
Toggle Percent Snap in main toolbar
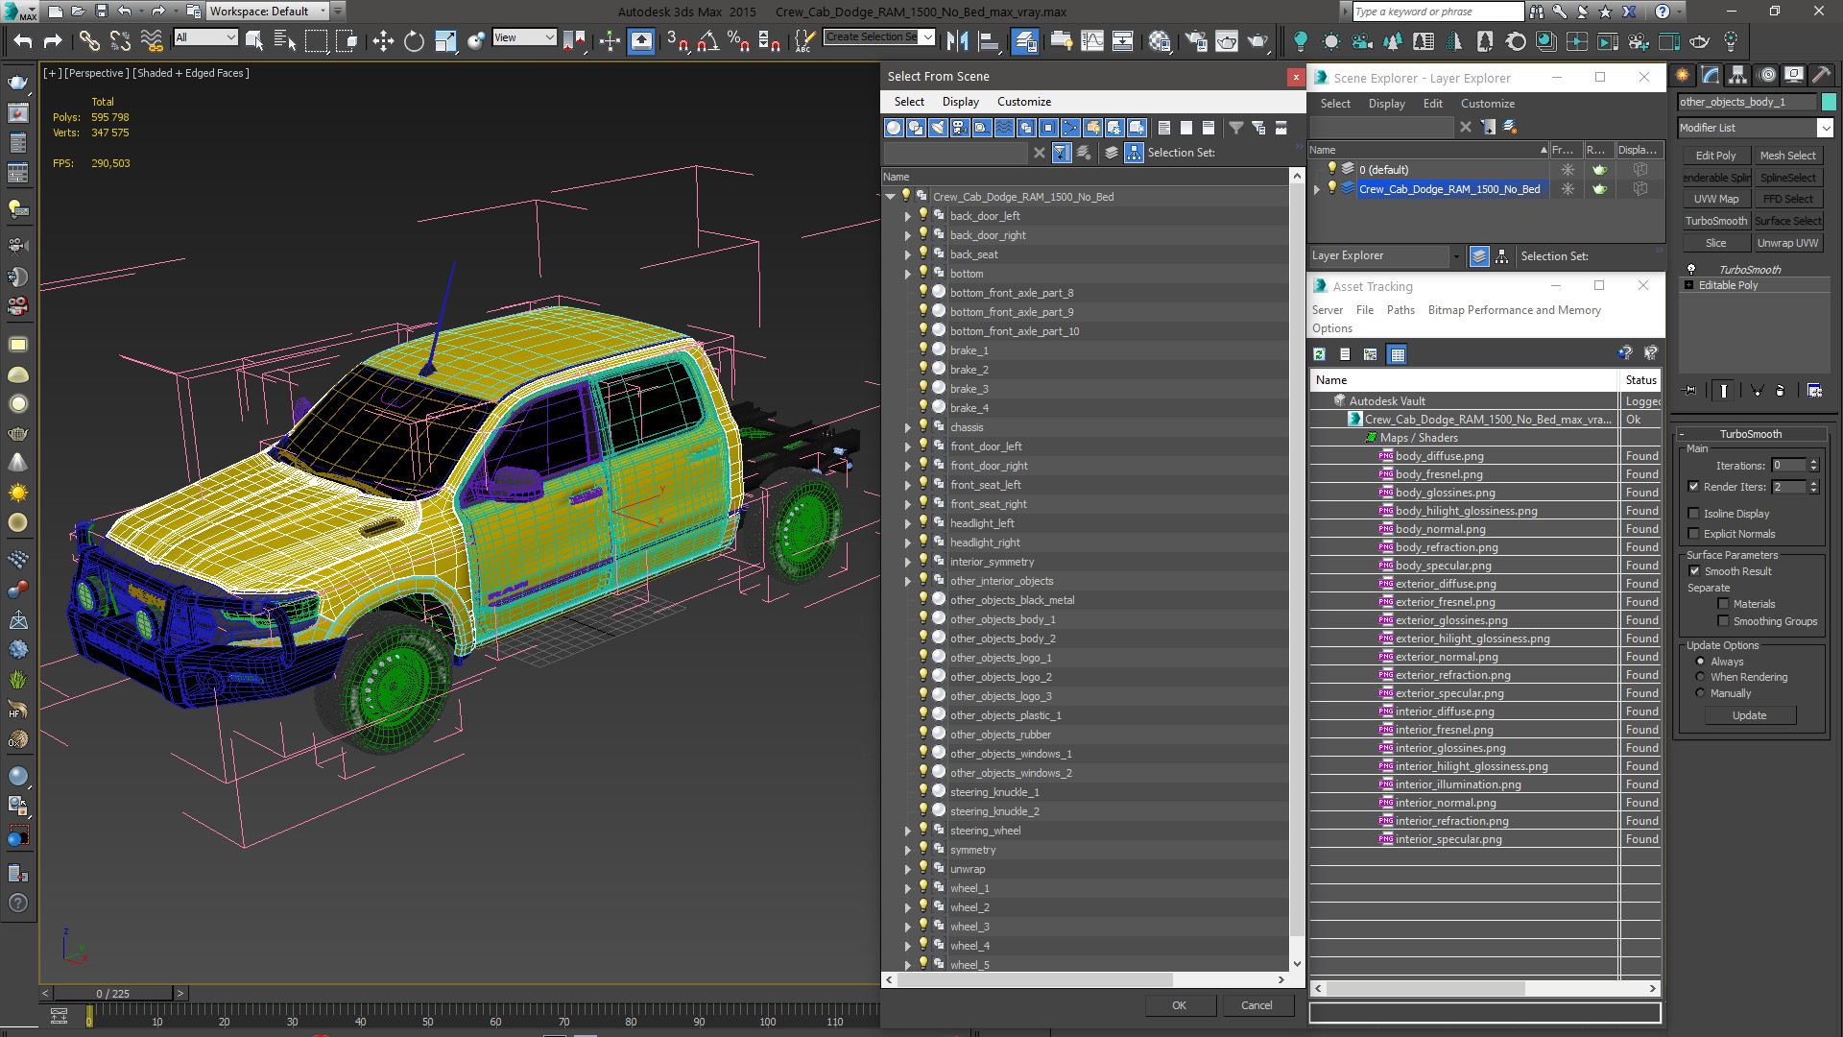(738, 40)
